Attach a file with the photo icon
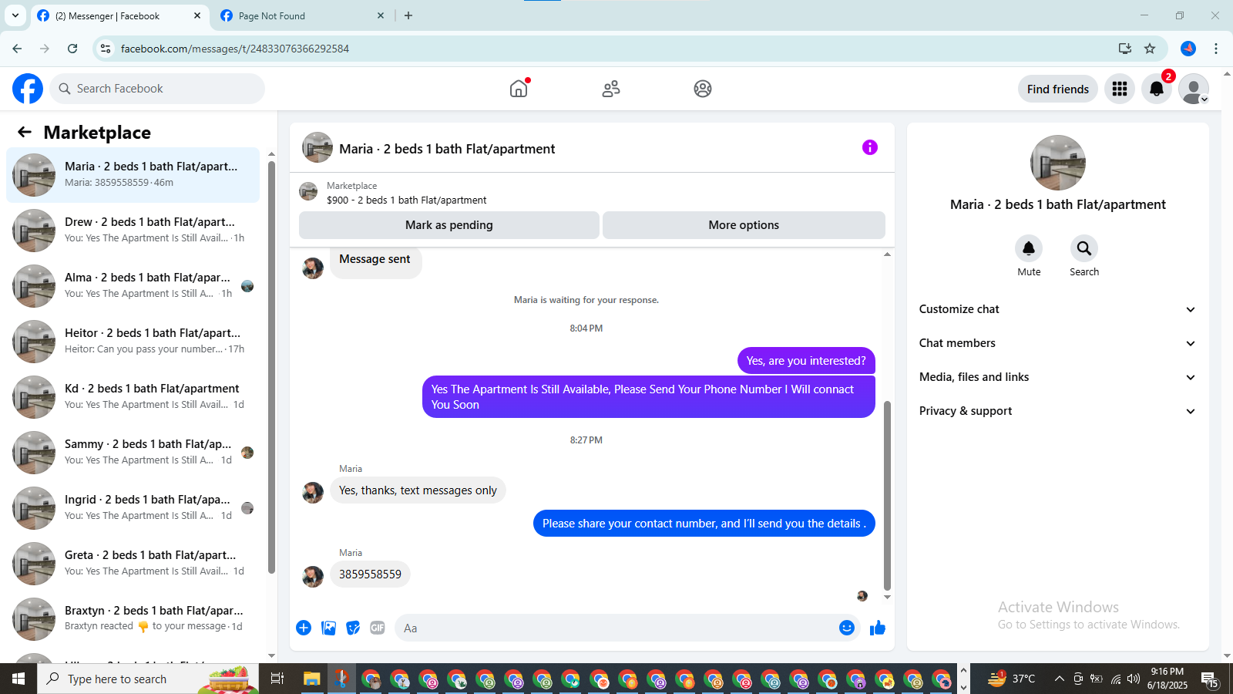Screen dimensions: 1233x694 click(x=329, y=628)
